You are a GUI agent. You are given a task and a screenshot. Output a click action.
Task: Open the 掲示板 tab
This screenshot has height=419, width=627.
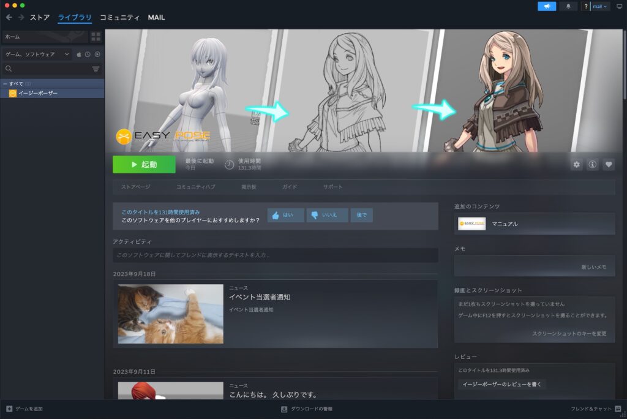(x=249, y=187)
